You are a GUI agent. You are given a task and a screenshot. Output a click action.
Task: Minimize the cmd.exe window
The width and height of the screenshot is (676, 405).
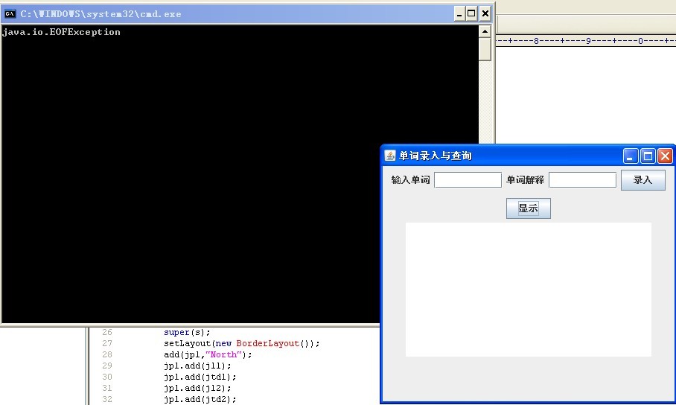coord(459,14)
